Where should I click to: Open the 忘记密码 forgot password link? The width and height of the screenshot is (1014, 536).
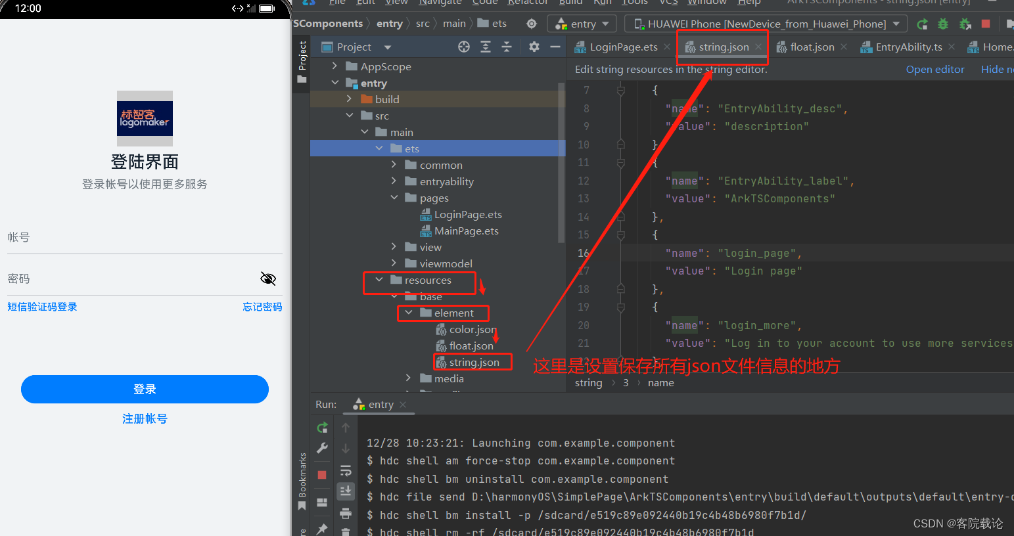pos(262,307)
